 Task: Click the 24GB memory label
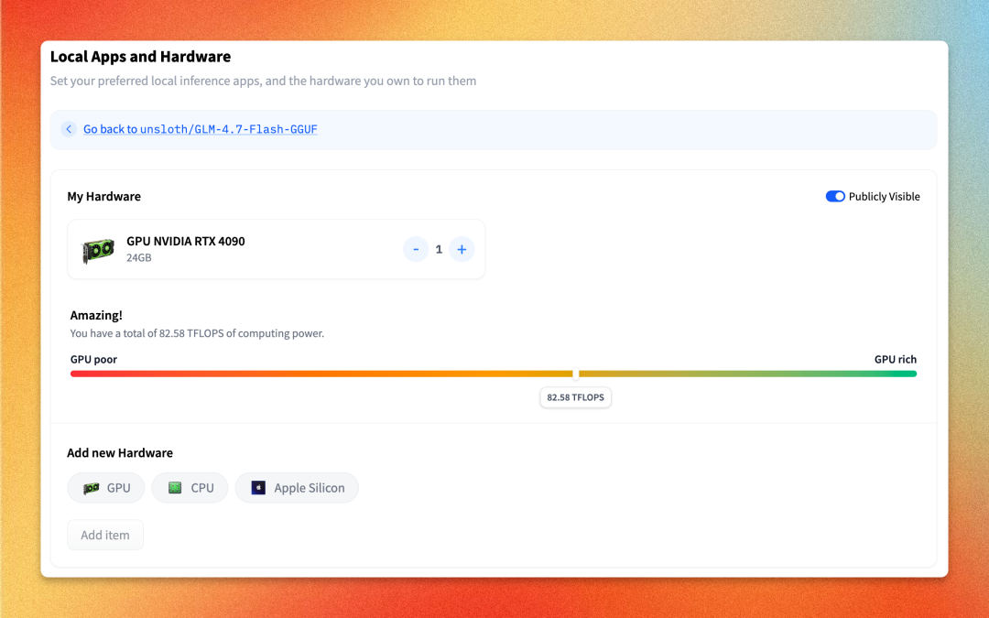tap(139, 257)
